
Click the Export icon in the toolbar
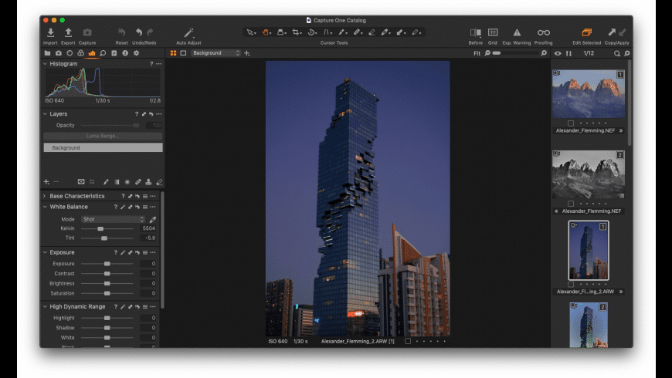click(x=68, y=32)
